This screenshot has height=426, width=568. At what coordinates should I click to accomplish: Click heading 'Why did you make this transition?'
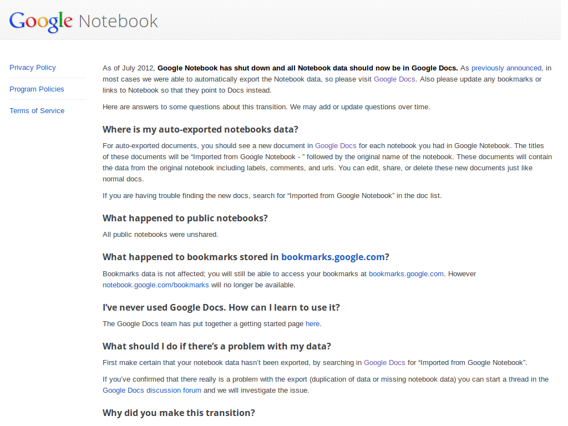[179, 413]
